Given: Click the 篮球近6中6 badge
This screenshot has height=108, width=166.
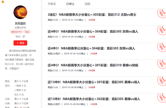Looking at the screenshot, I should point(16,32).
